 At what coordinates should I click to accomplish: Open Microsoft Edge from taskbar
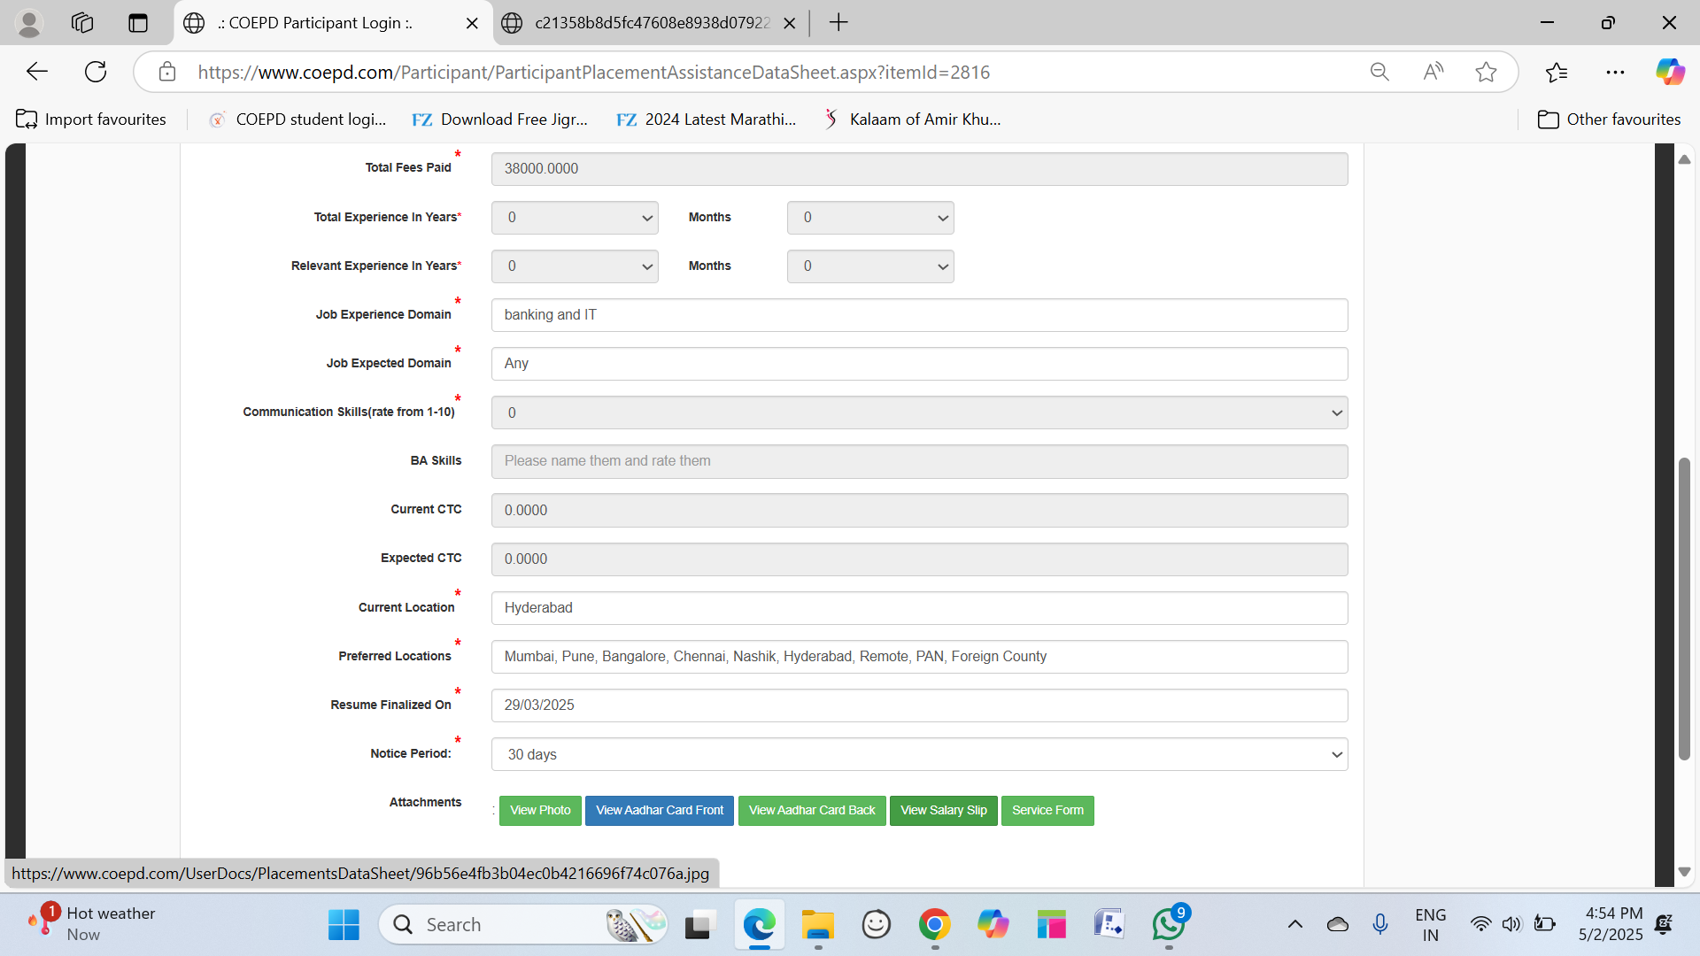click(x=759, y=925)
